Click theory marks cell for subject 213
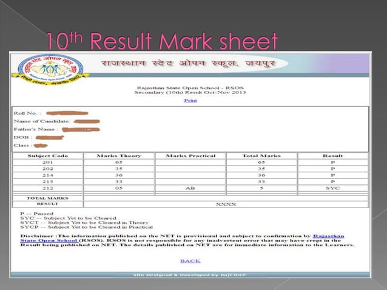387x290 pixels. 119,181
